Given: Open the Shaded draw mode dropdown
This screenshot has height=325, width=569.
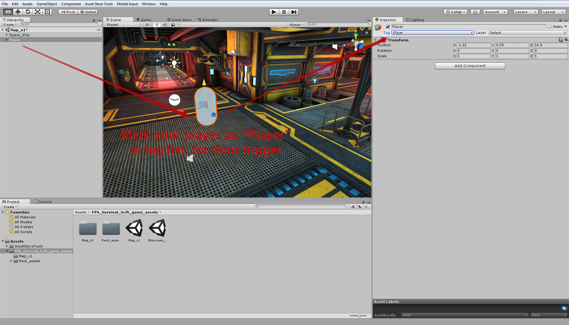Looking at the screenshot, I should coord(123,25).
